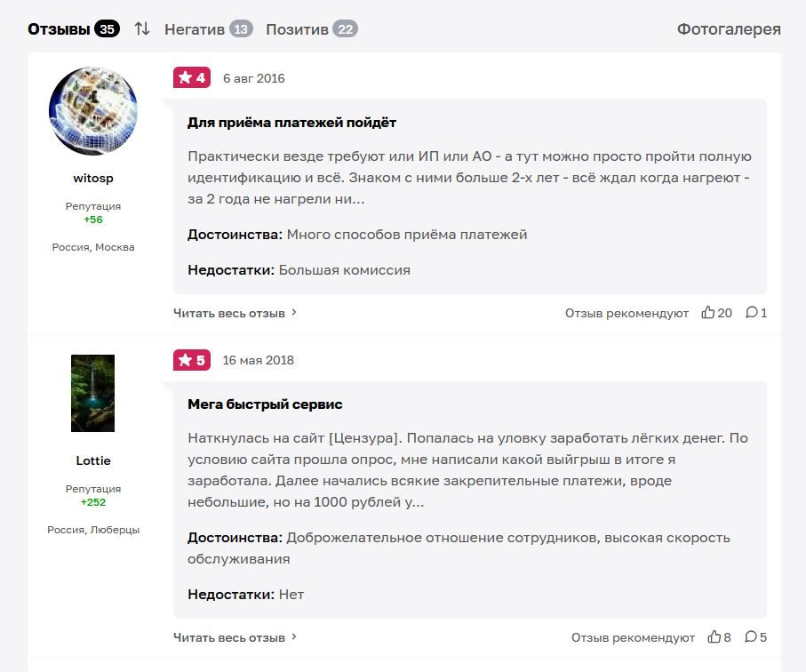This screenshot has height=672, width=806.
Task: Open the review titled Мега быстрый сервис
Action: point(265,404)
